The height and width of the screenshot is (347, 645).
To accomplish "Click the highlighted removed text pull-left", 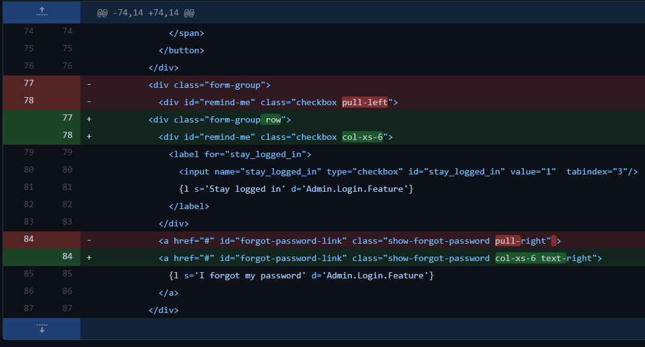I will tap(365, 103).
